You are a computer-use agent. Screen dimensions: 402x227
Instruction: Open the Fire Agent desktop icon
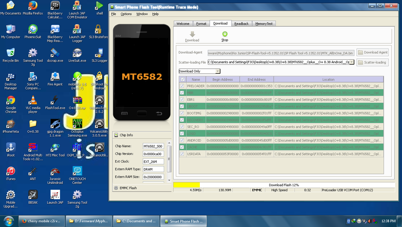55,79
